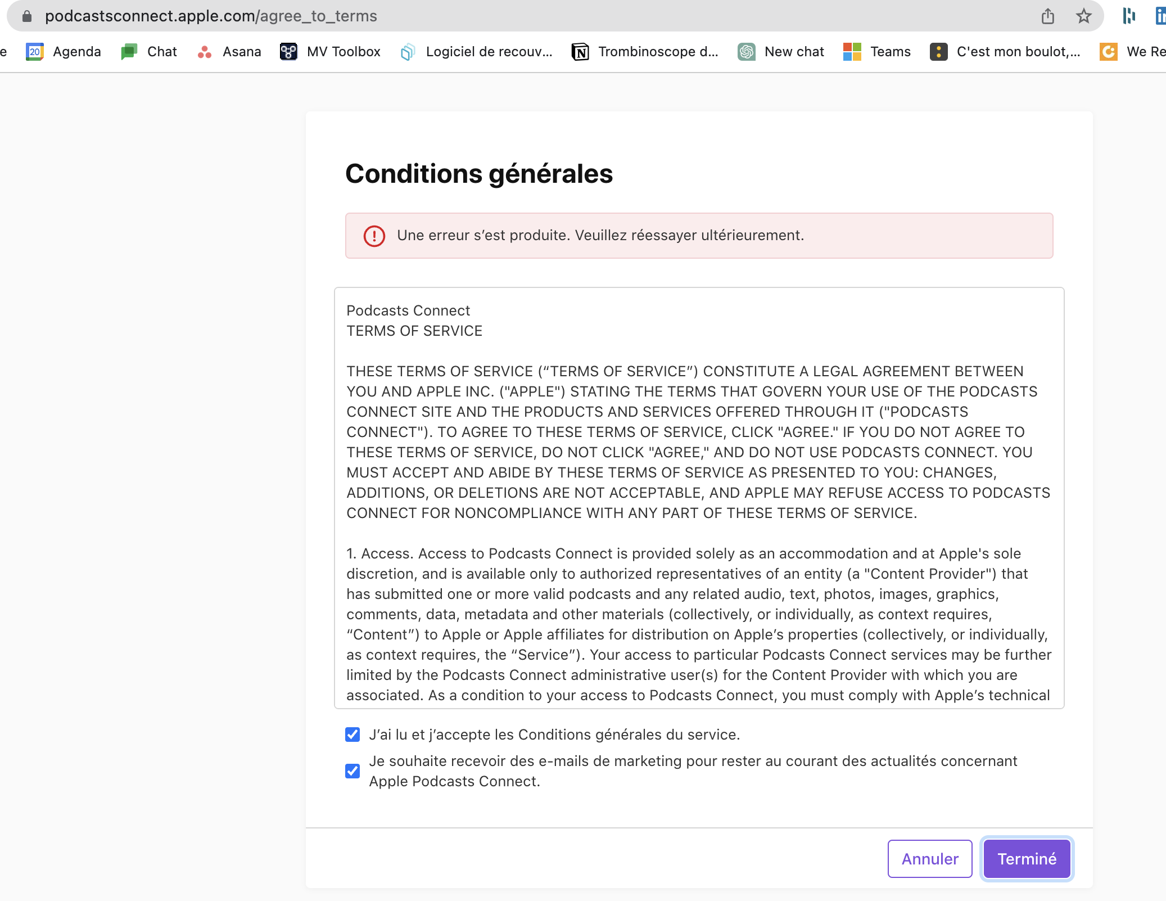Click the share page icon in address bar
This screenshot has height=901, width=1166.
click(1047, 16)
